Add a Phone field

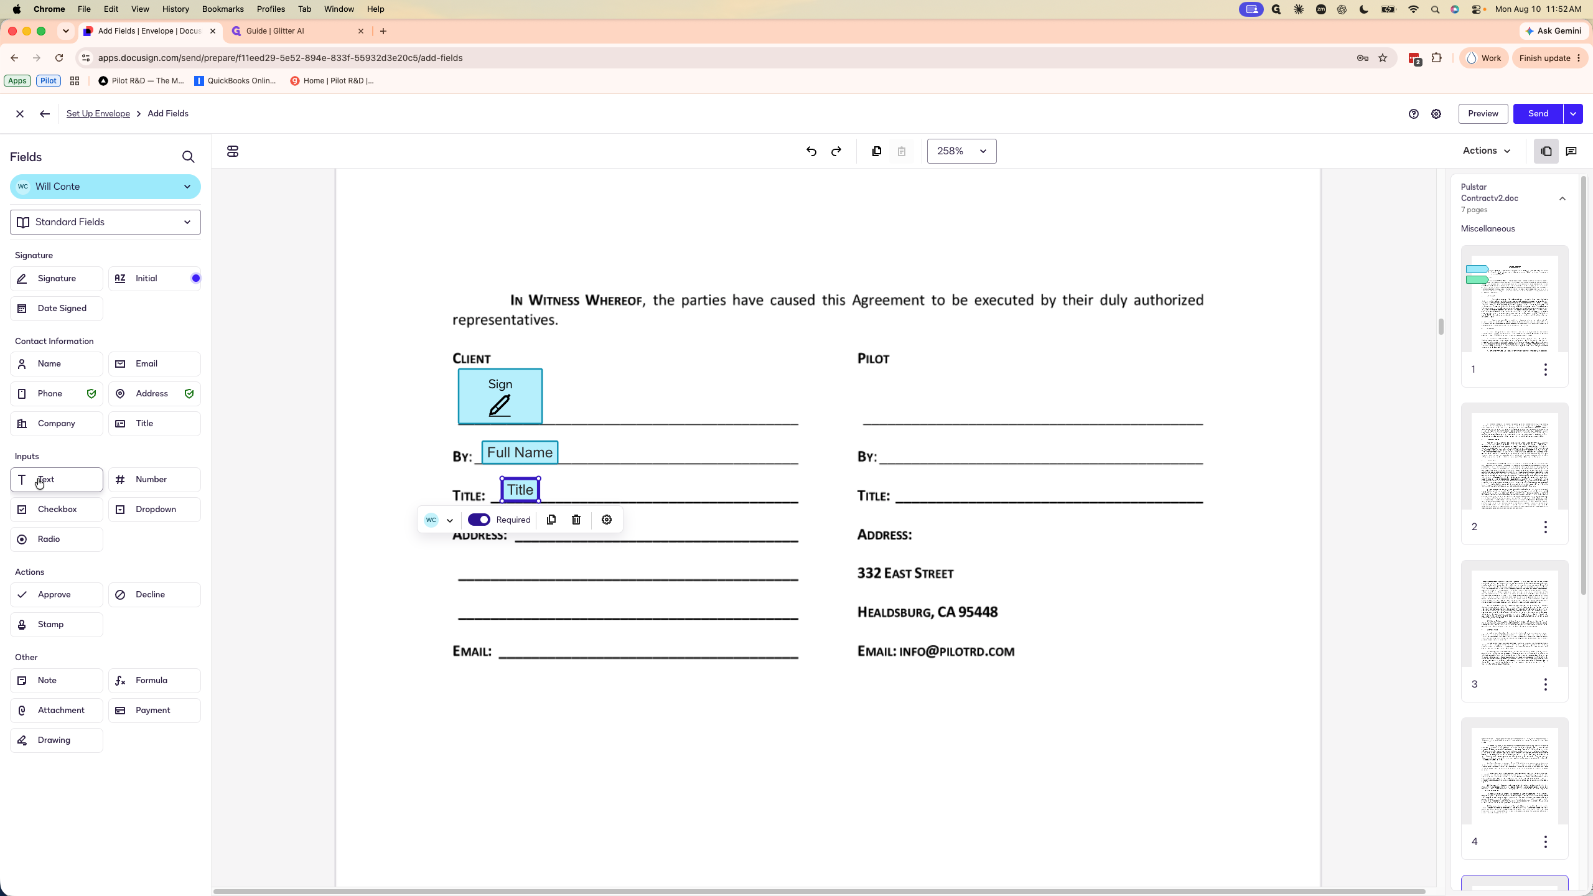click(x=57, y=394)
